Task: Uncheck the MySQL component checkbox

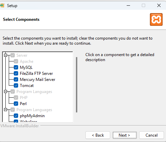Action: click(16, 67)
